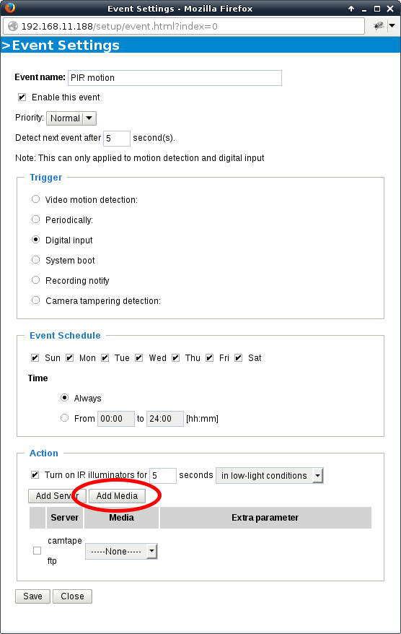The image size is (401, 634).
Task: Open the Priority Normal dropdown
Action: [x=71, y=118]
